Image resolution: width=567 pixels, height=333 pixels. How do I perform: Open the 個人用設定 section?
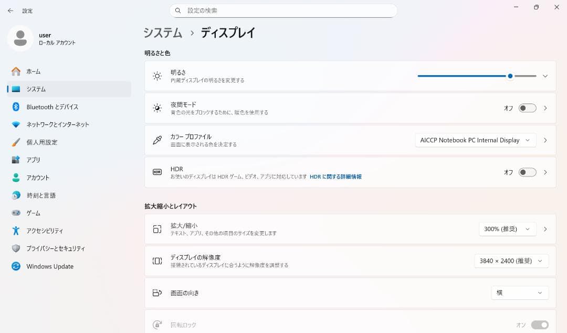44,142
